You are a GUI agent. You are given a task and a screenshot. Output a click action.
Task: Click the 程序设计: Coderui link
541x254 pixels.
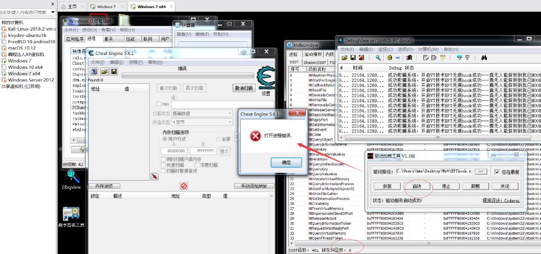(x=502, y=200)
